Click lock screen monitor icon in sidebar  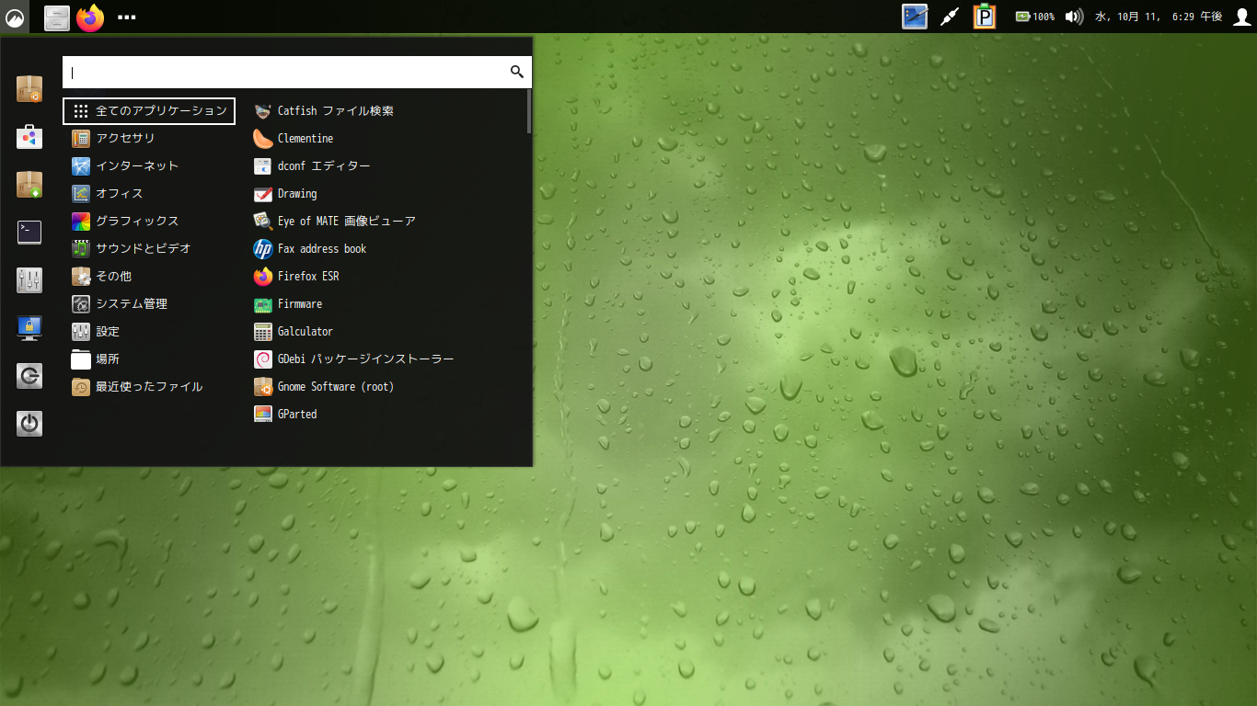(x=29, y=328)
